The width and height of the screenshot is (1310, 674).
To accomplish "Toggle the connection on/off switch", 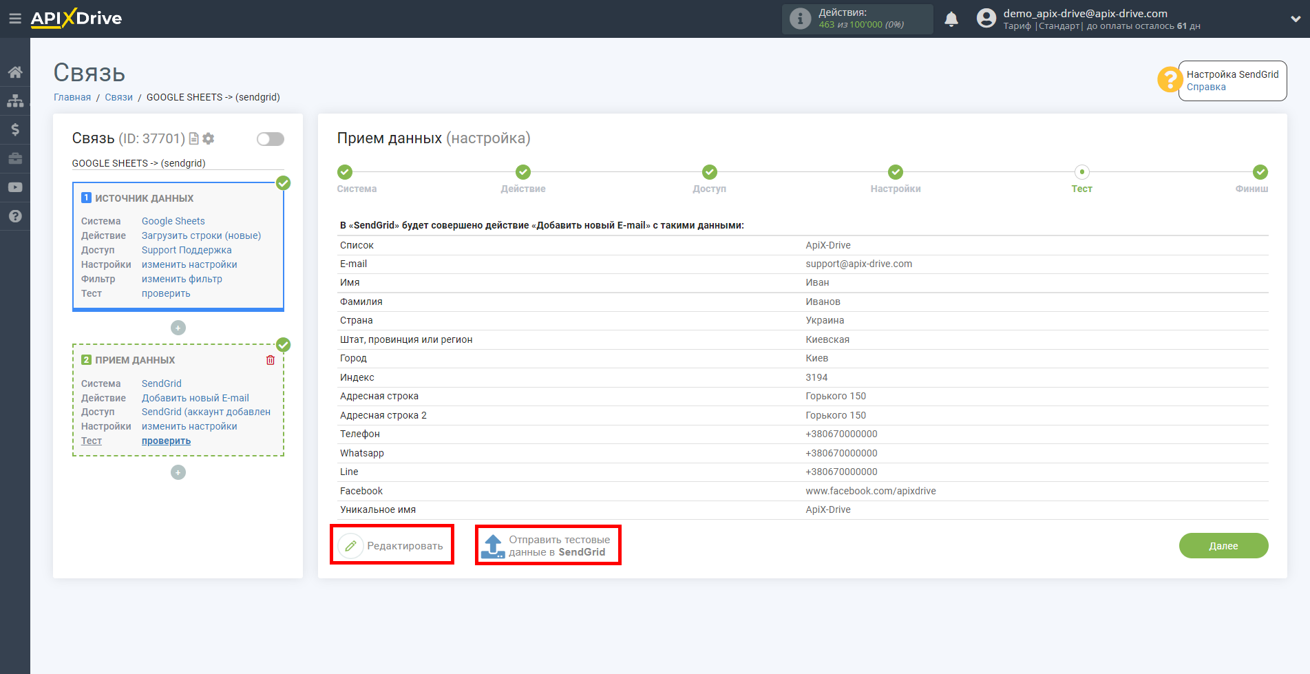I will pyautogui.click(x=270, y=139).
